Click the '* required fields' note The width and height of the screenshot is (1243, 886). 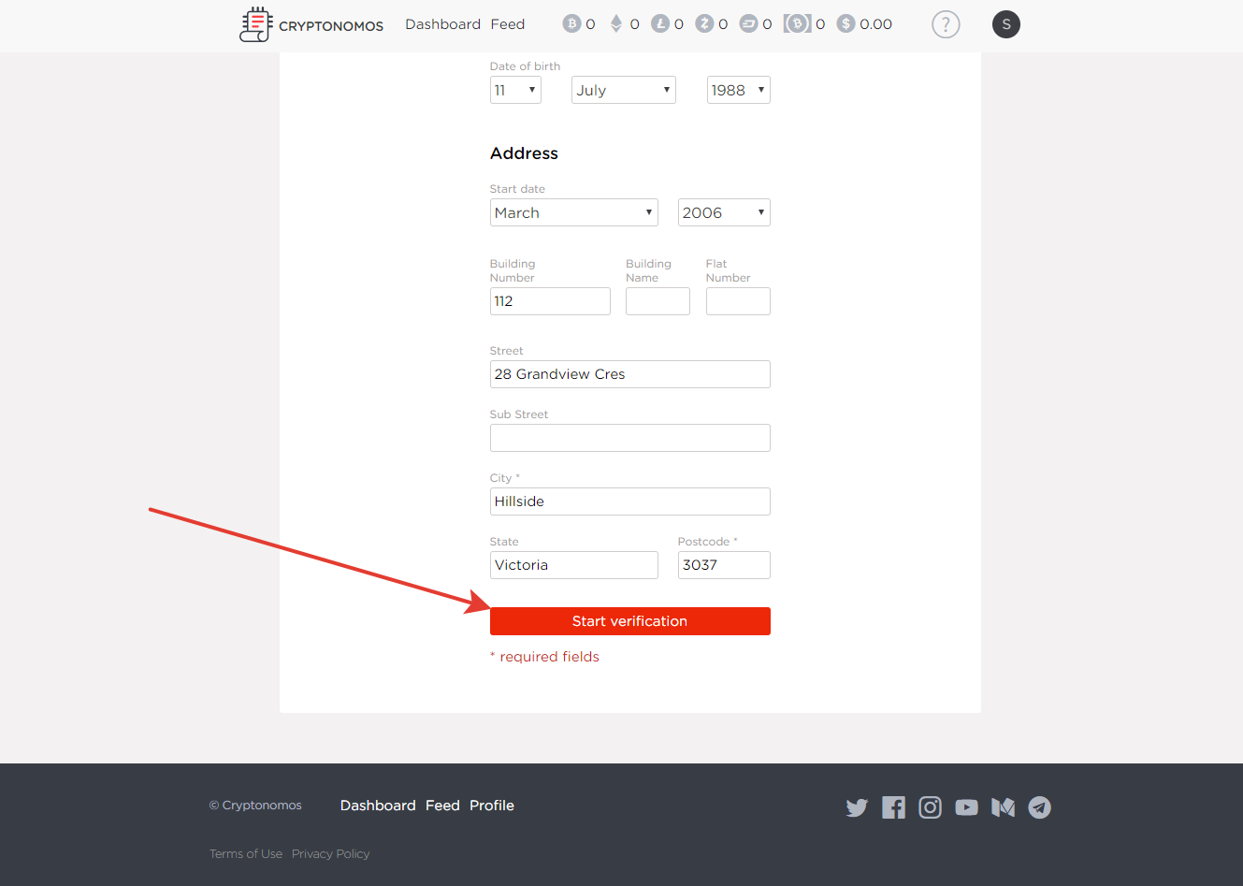pos(544,657)
